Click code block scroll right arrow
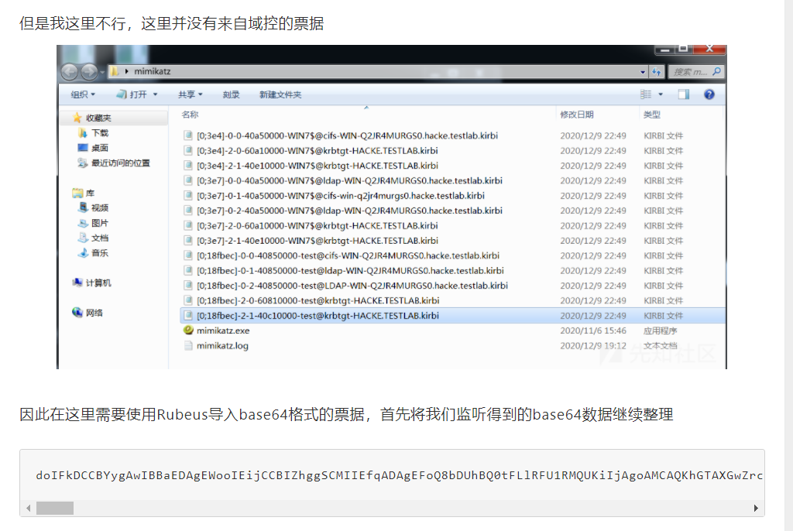The image size is (793, 531). pos(756,509)
